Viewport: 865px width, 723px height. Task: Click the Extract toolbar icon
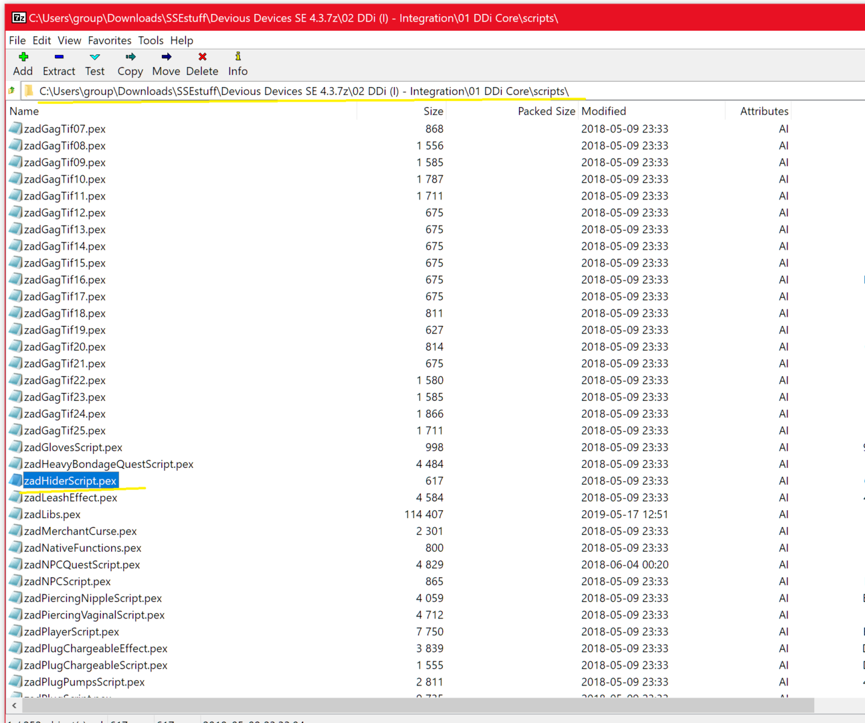[x=59, y=57]
